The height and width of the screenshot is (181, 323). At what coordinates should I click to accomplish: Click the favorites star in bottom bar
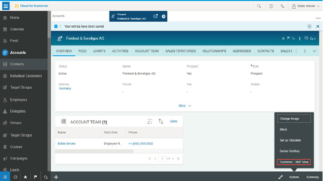pyautogui.click(x=25, y=177)
